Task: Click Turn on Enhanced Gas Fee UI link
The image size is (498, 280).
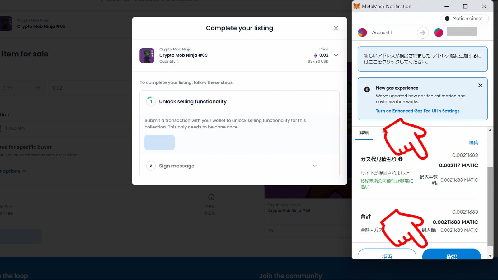Action: [x=417, y=111]
